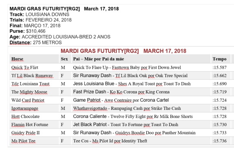
Task: Select the time :15.587 cell
Action: pyautogui.click(x=219, y=68)
